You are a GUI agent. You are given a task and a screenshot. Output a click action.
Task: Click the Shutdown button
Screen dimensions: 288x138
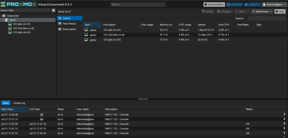tap(224, 11)
